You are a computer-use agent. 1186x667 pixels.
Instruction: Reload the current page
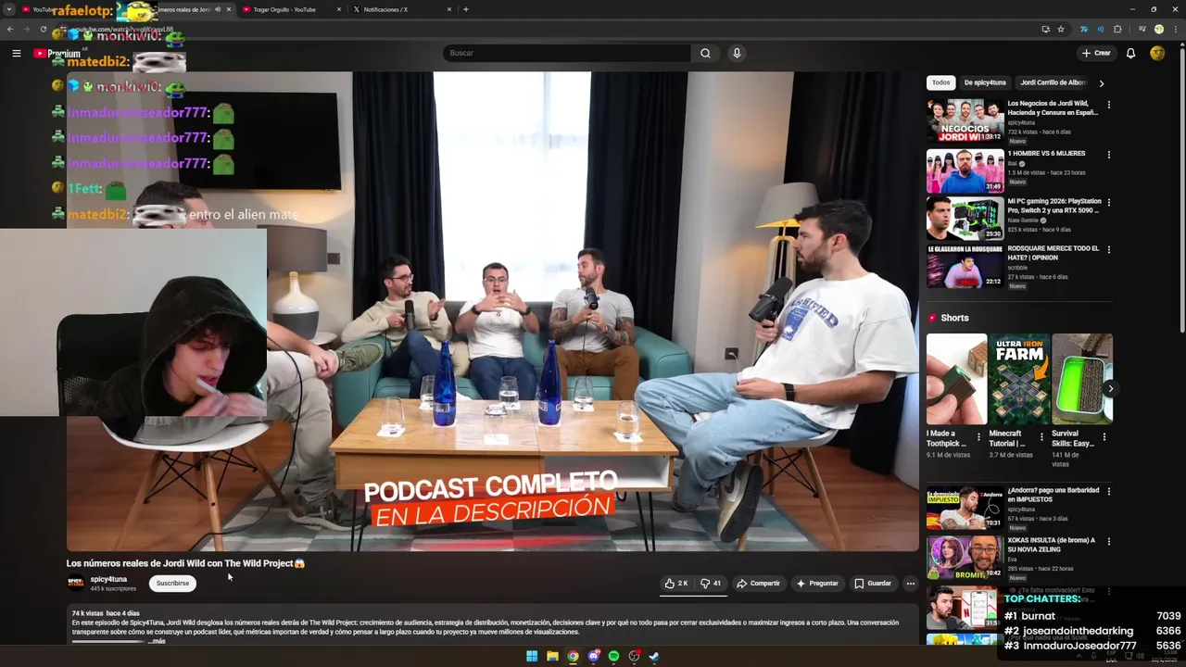[x=43, y=29]
